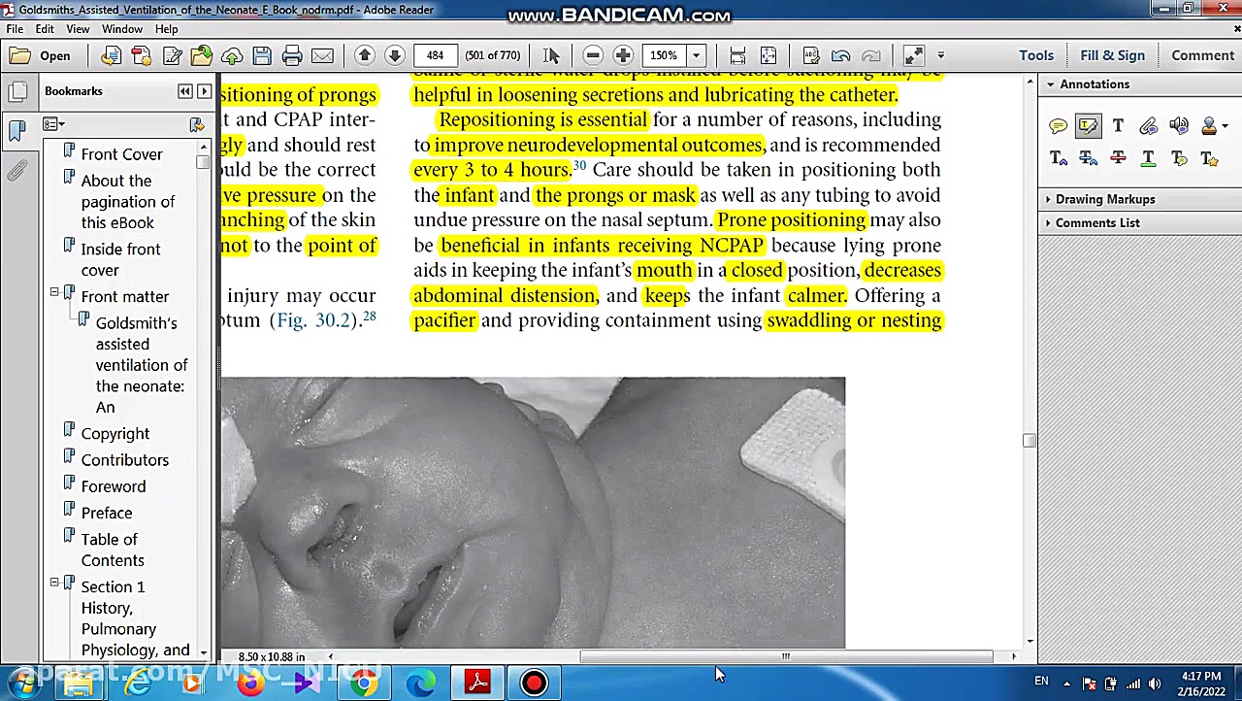Toggle read mode with the expand-arrows icon
1242x701 pixels.
[x=913, y=55]
